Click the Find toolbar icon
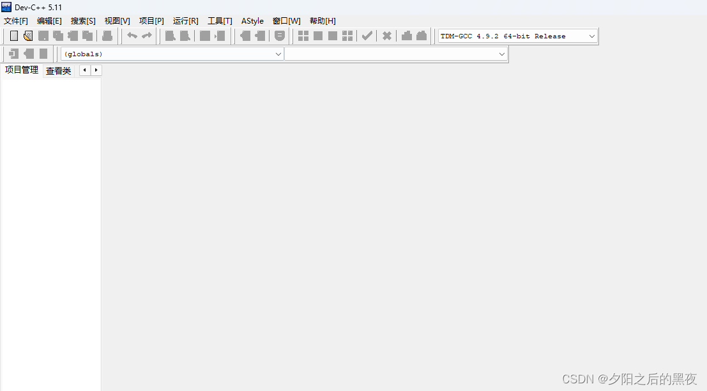 tap(170, 36)
